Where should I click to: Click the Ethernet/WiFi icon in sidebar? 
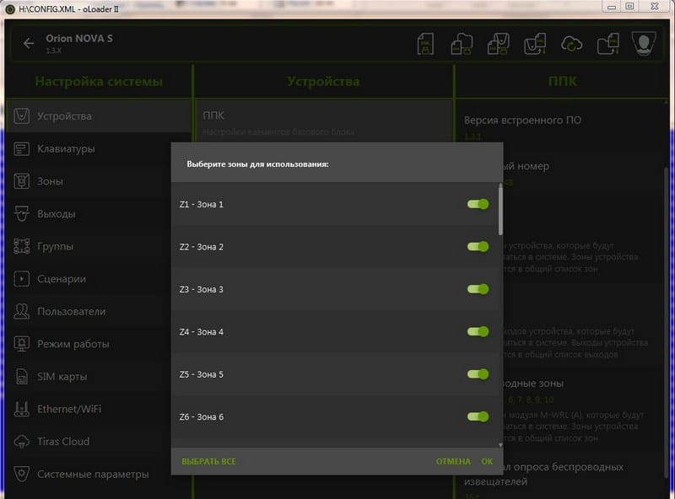pyautogui.click(x=22, y=409)
